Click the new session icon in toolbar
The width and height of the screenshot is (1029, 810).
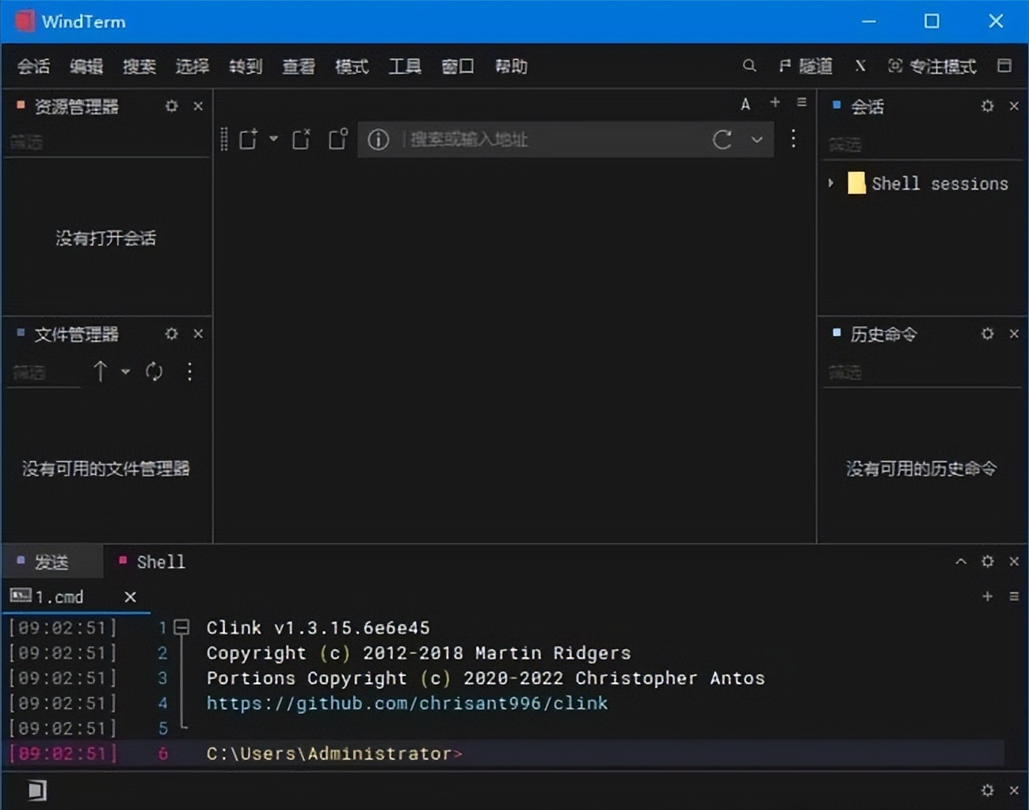tap(248, 139)
